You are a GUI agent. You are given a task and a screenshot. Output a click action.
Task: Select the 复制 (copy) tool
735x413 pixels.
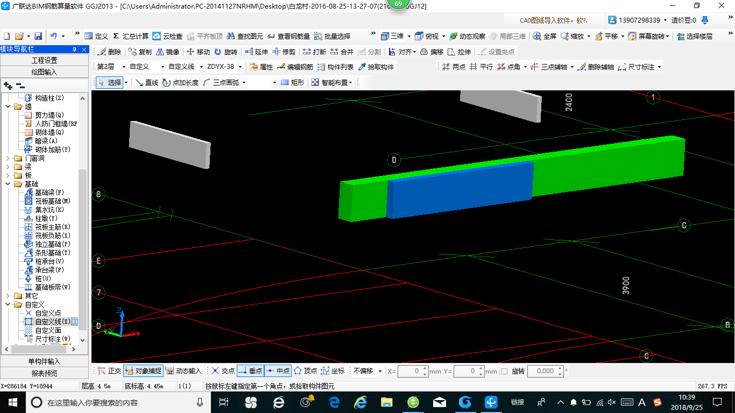coord(140,52)
